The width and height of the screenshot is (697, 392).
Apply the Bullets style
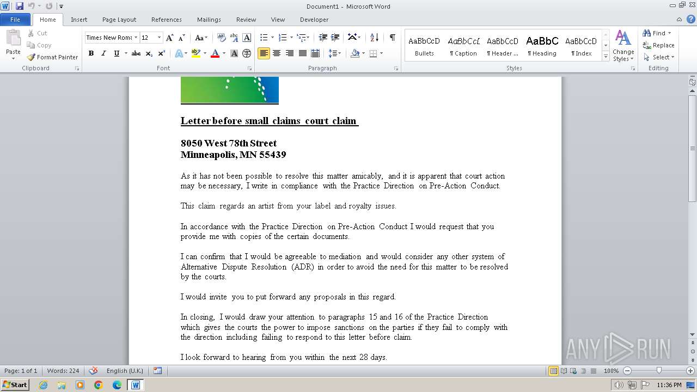pyautogui.click(x=424, y=46)
